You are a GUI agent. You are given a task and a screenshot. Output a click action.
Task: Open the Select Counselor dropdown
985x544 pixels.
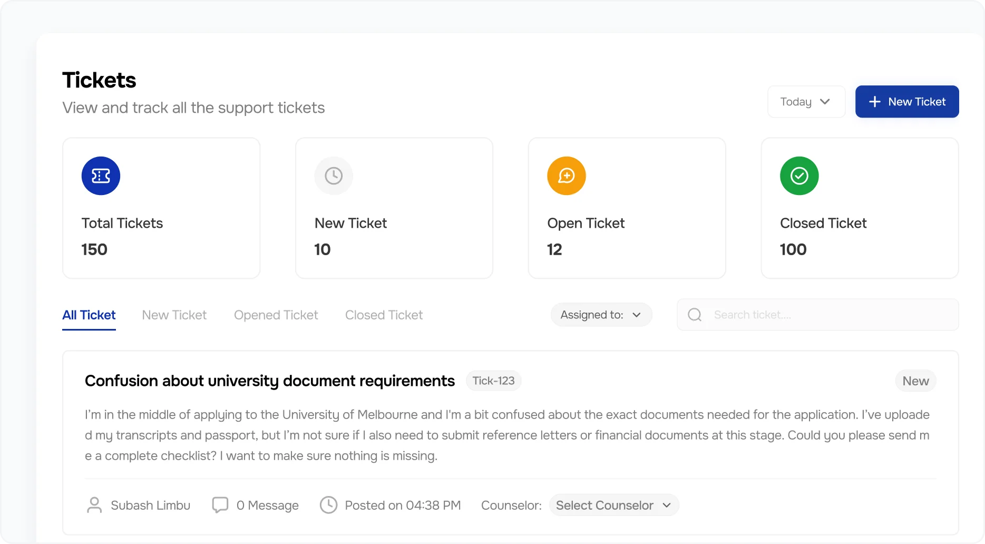613,504
